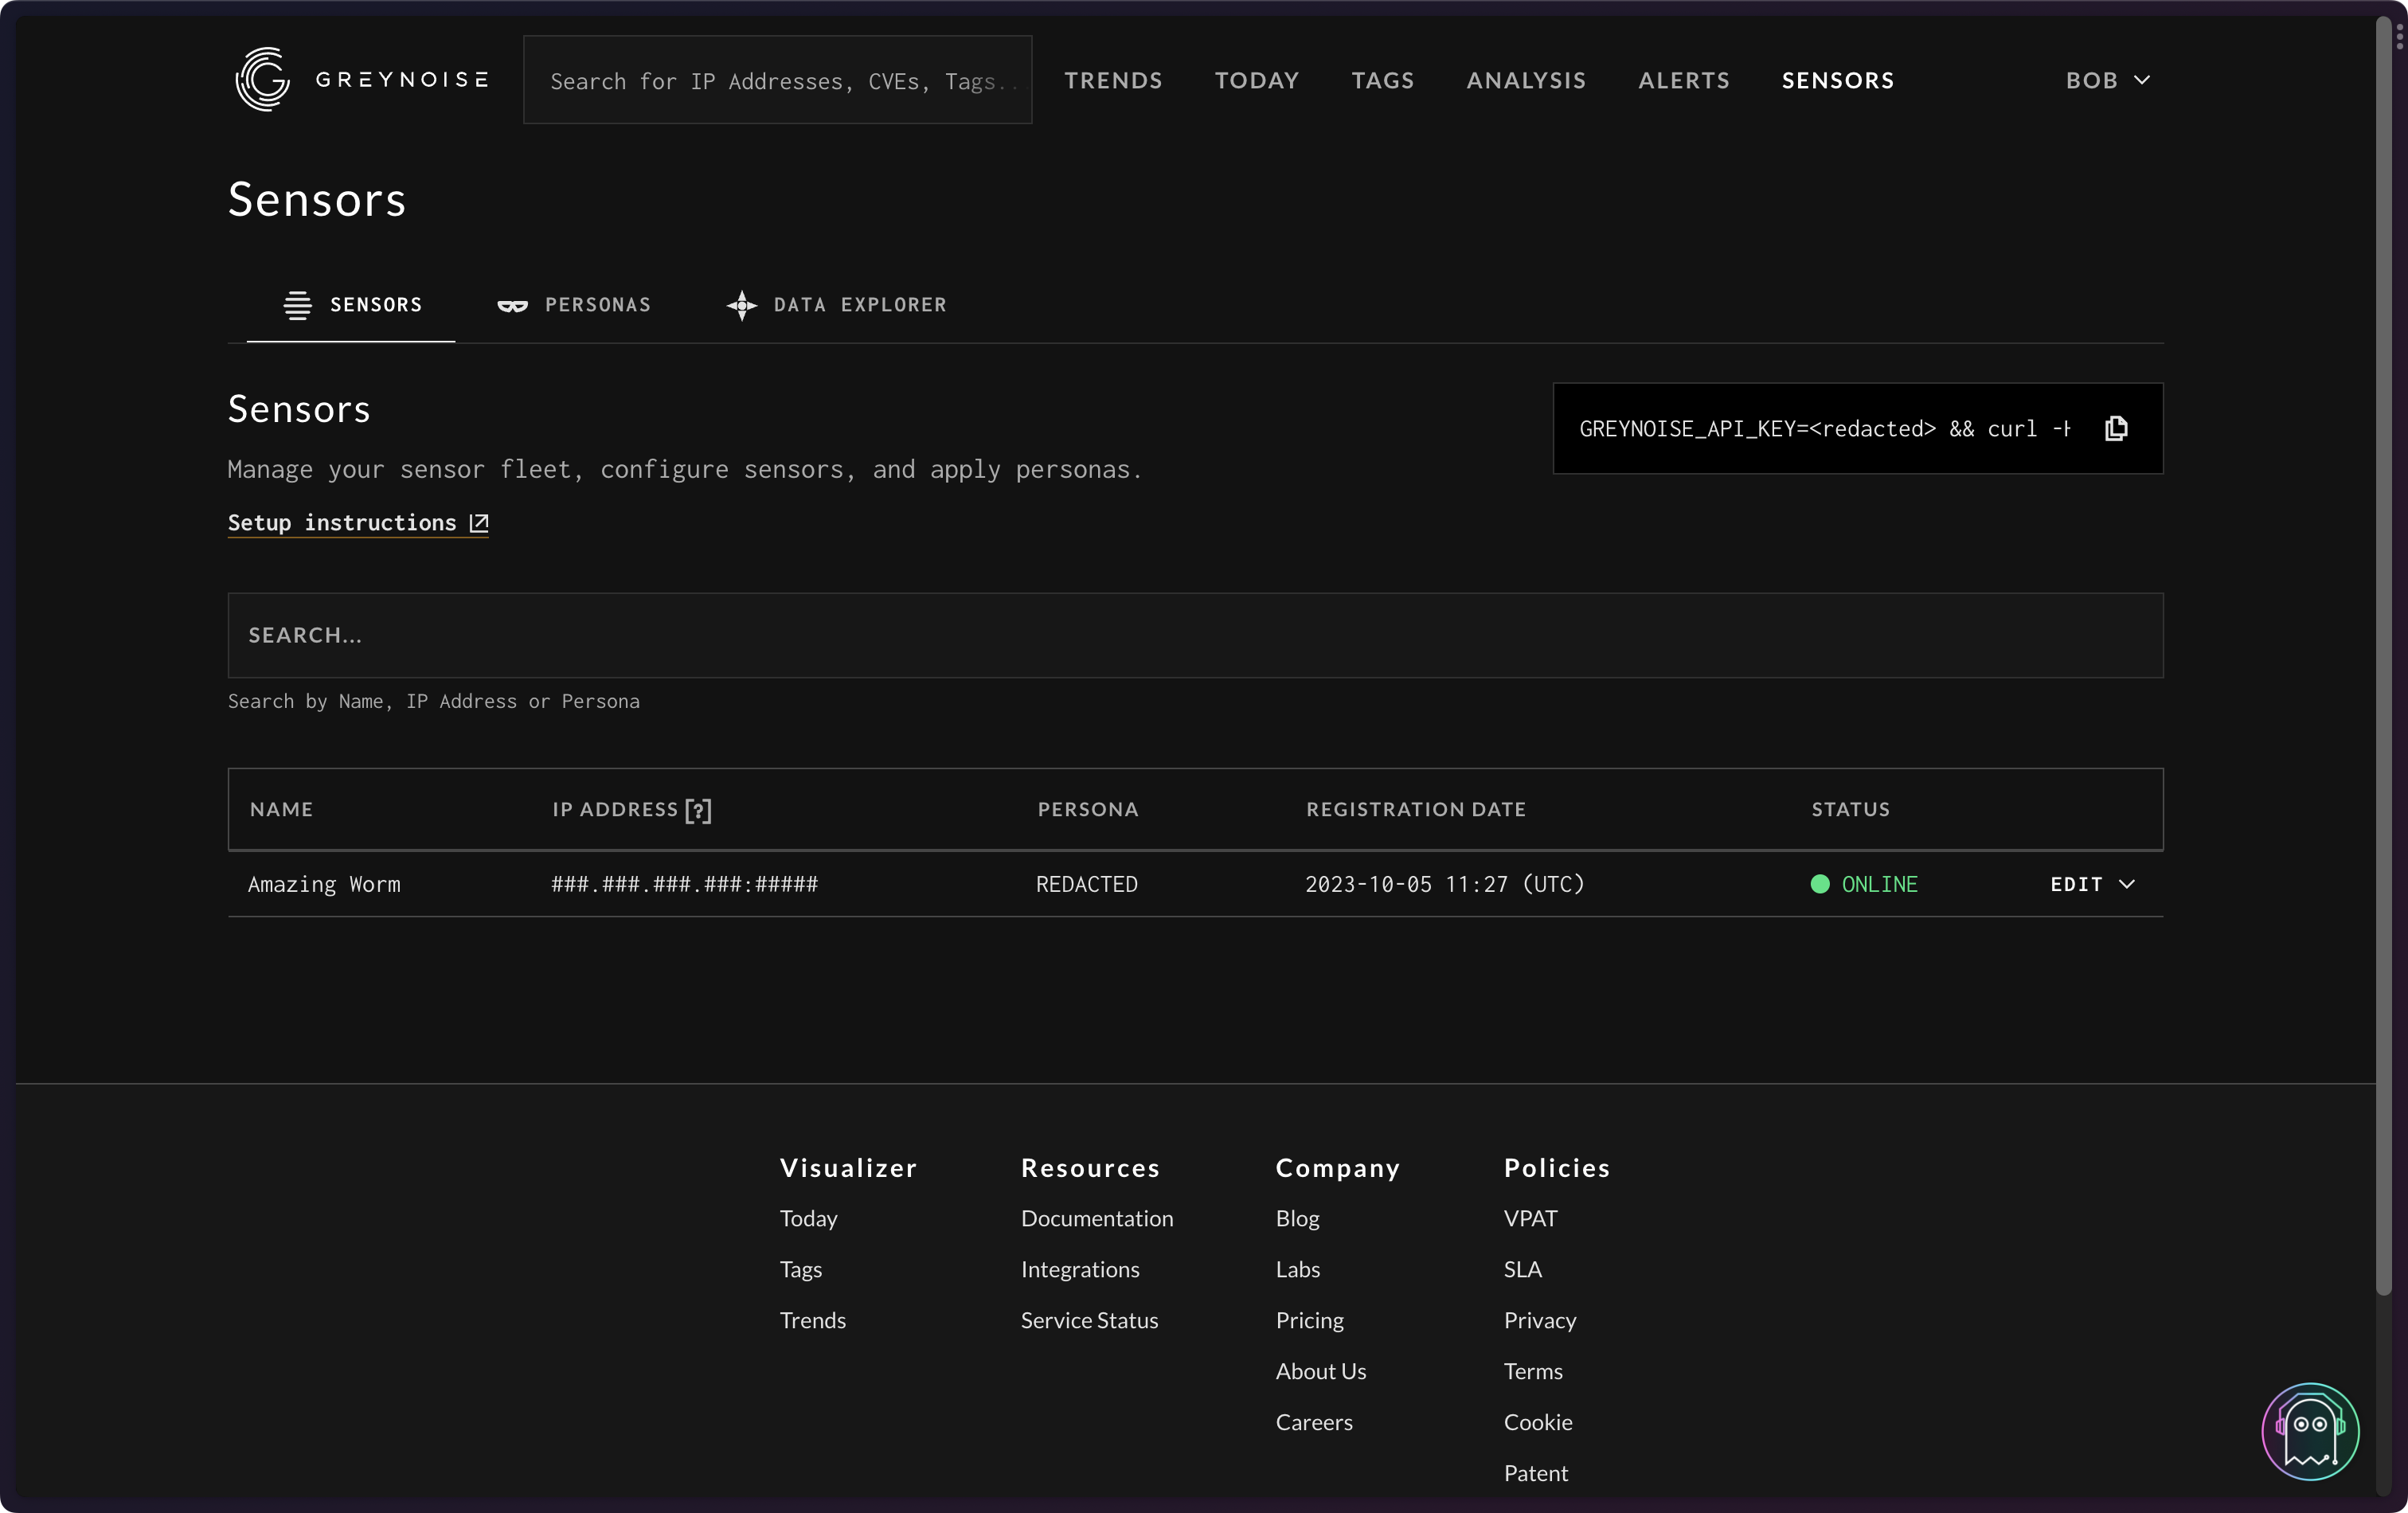The width and height of the screenshot is (2408, 1513).
Task: Click the NAME column header
Action: click(x=281, y=810)
